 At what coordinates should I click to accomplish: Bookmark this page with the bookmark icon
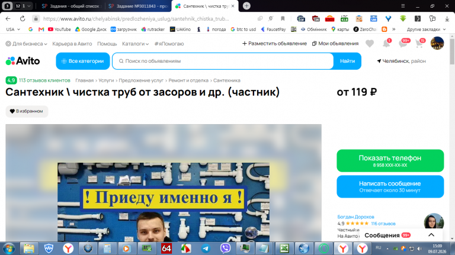283,18
